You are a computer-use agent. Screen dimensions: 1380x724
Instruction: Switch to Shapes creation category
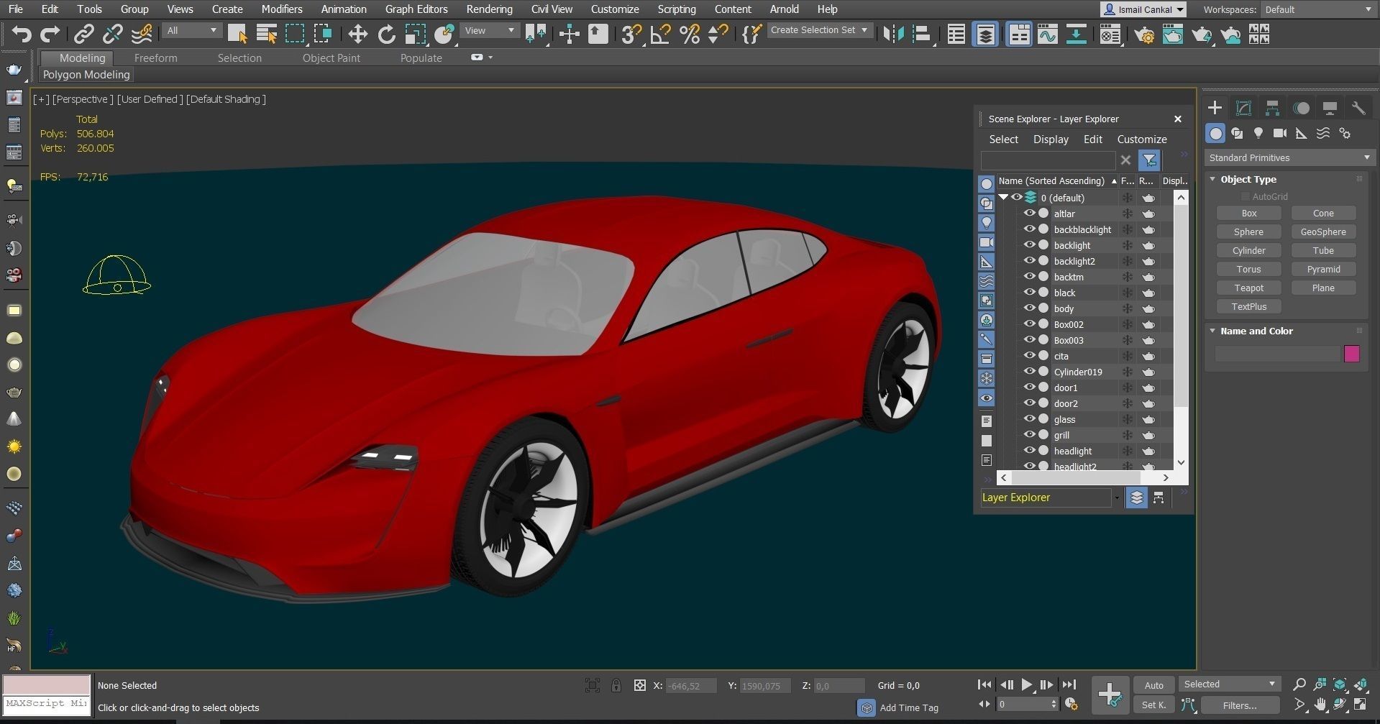[1237, 133]
